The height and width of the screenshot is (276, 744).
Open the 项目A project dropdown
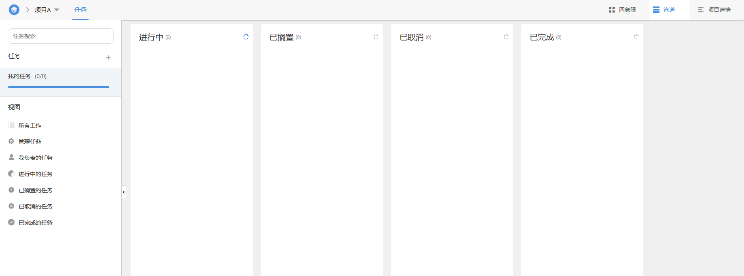pos(46,10)
